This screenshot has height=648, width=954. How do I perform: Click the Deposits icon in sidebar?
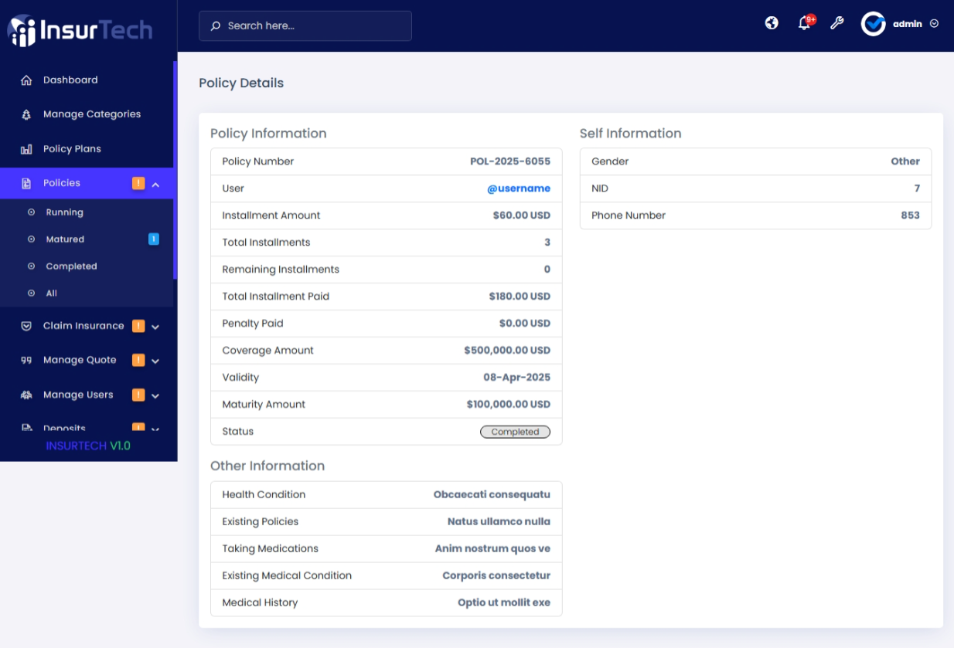pyautogui.click(x=26, y=428)
